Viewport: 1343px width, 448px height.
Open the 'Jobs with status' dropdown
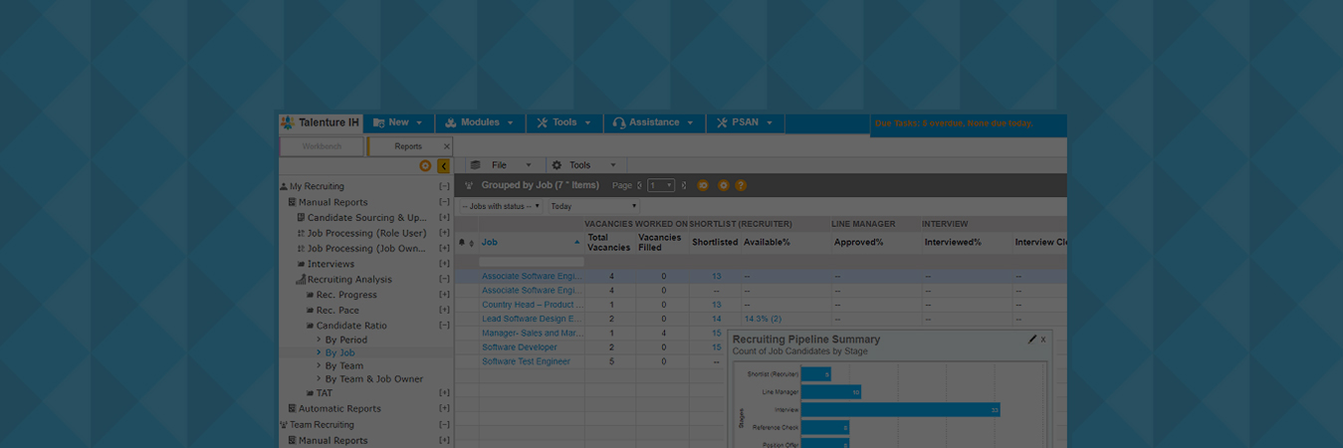click(500, 206)
